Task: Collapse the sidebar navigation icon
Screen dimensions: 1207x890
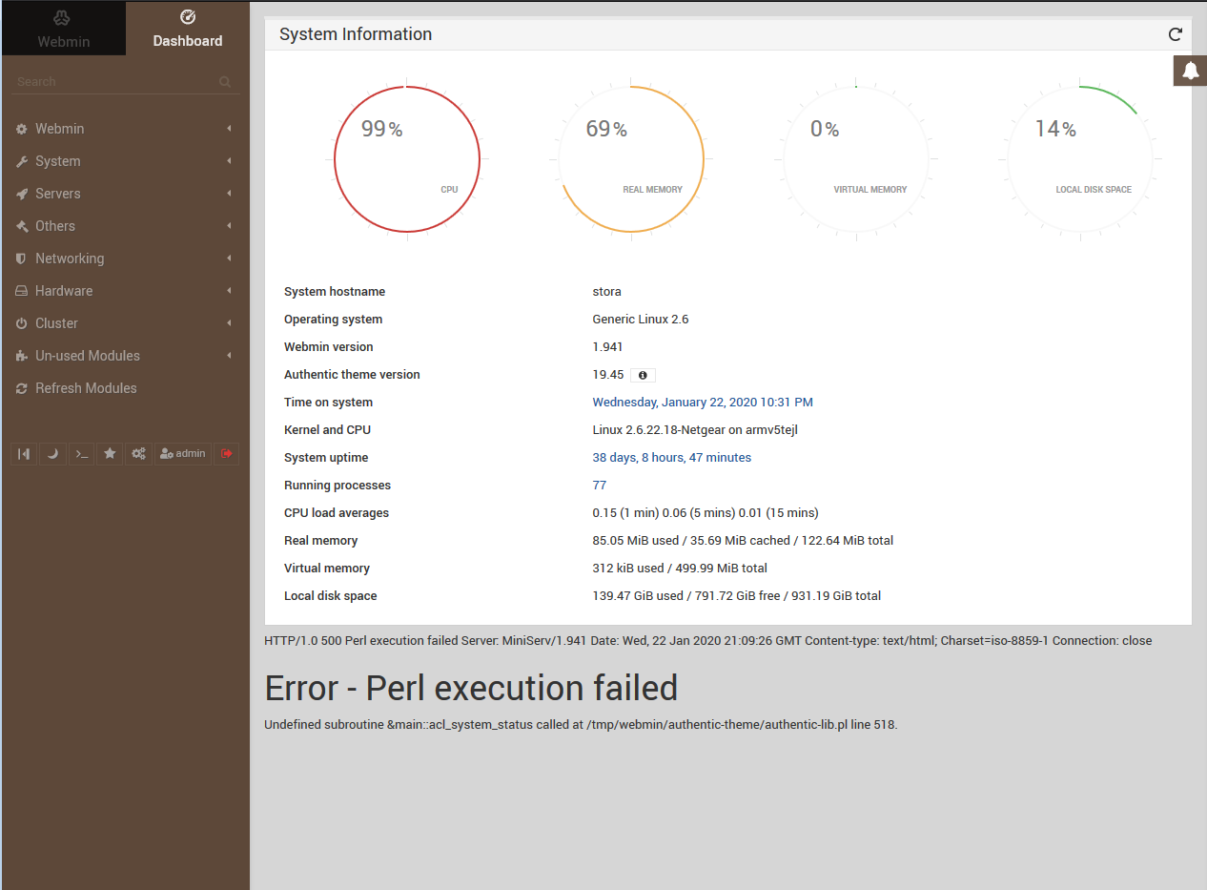Action: click(x=23, y=453)
